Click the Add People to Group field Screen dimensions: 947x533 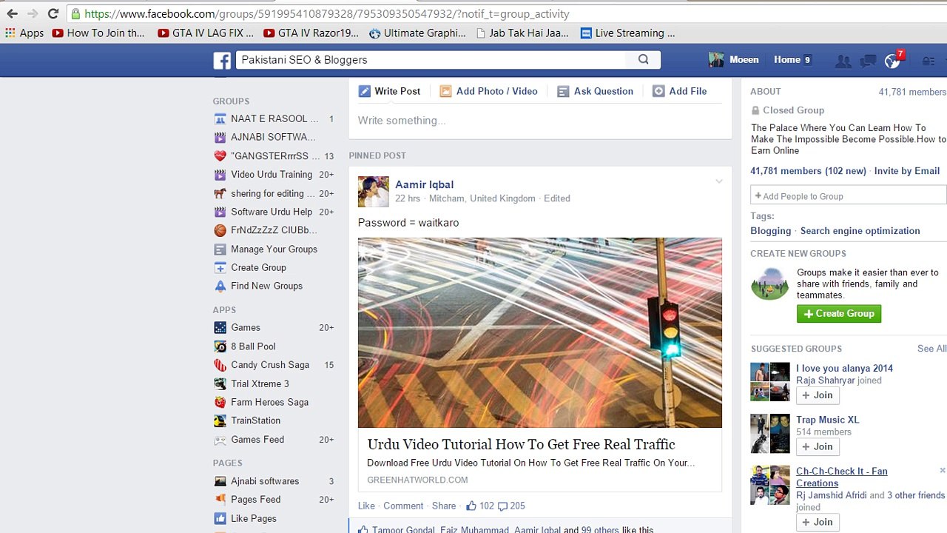(x=848, y=195)
